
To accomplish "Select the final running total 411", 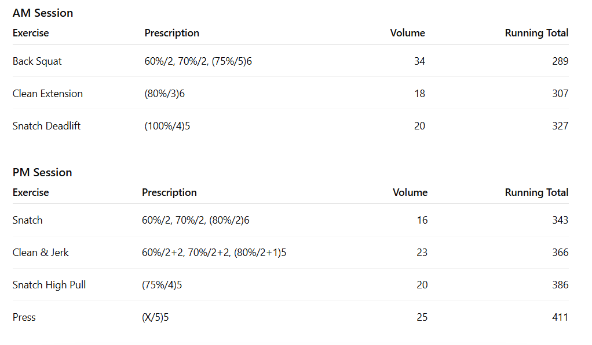I will tap(560, 317).
